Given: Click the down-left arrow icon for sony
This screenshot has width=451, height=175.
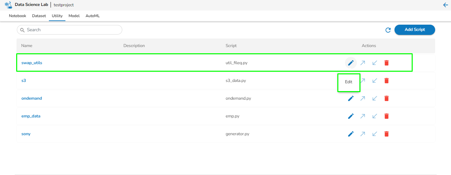Looking at the screenshot, I should click(x=375, y=134).
